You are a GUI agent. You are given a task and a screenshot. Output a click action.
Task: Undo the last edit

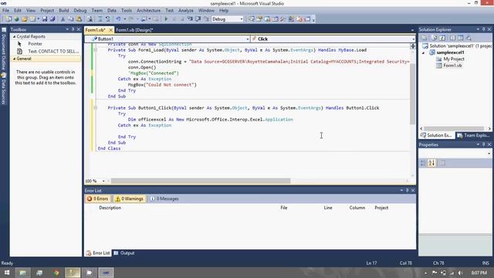(118, 19)
